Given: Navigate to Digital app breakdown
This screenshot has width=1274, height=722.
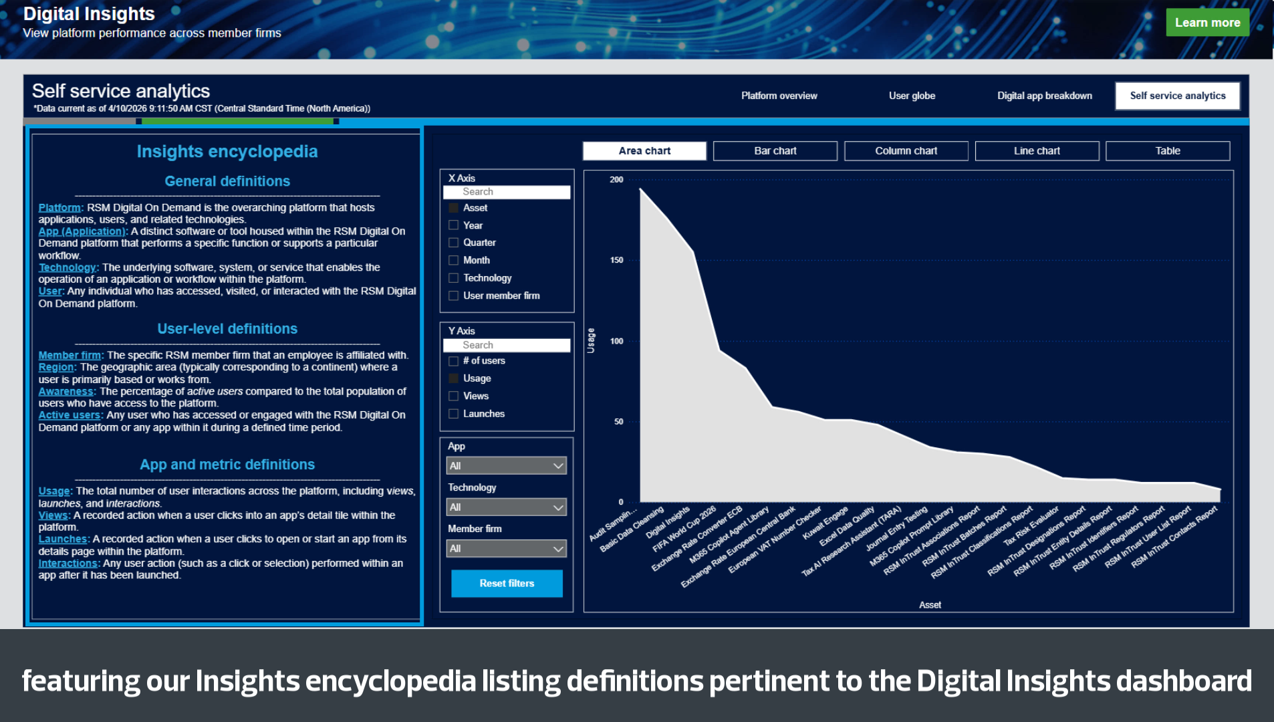Looking at the screenshot, I should click(x=1045, y=96).
